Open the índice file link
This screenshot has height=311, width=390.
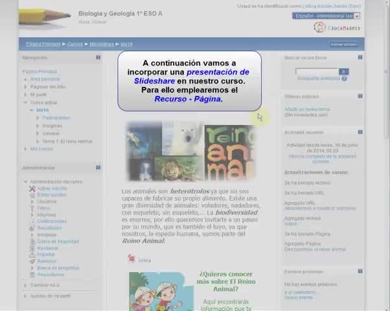click(x=144, y=260)
